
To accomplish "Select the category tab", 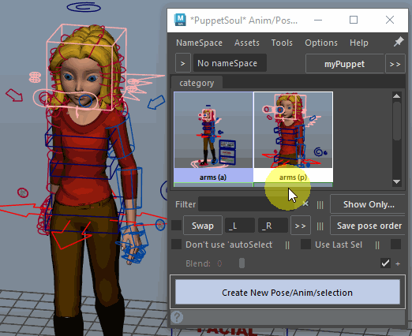I will tap(197, 83).
